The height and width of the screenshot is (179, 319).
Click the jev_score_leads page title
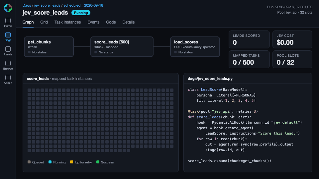(45, 13)
